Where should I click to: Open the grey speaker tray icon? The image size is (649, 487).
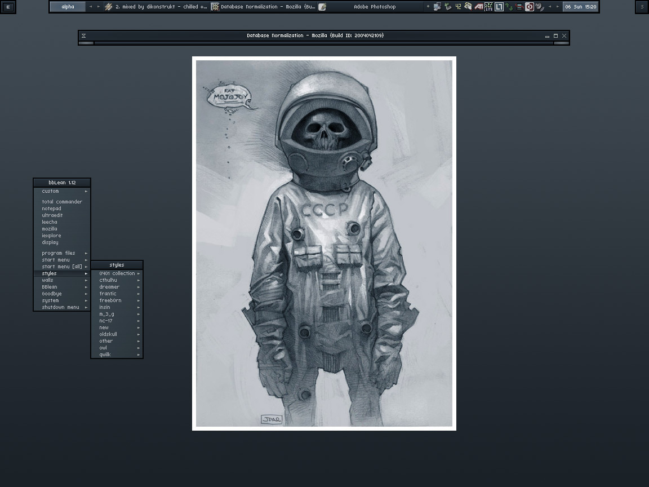pyautogui.click(x=539, y=7)
